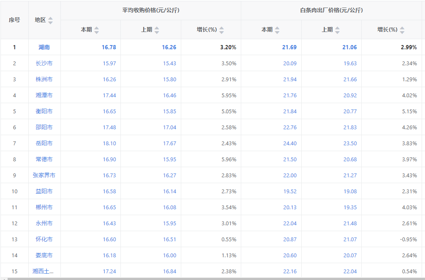
Task: Open 张家界市 row link
Action: tap(44, 175)
